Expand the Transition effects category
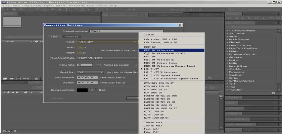Screen dimensions: 282x134 click(228, 90)
